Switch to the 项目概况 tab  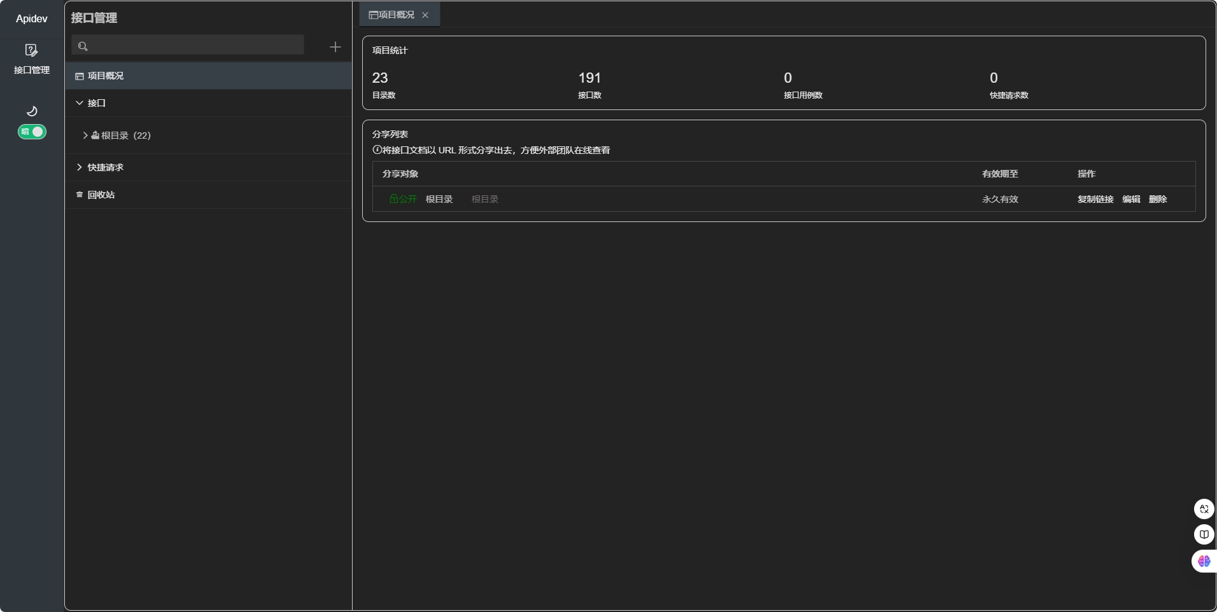(392, 15)
